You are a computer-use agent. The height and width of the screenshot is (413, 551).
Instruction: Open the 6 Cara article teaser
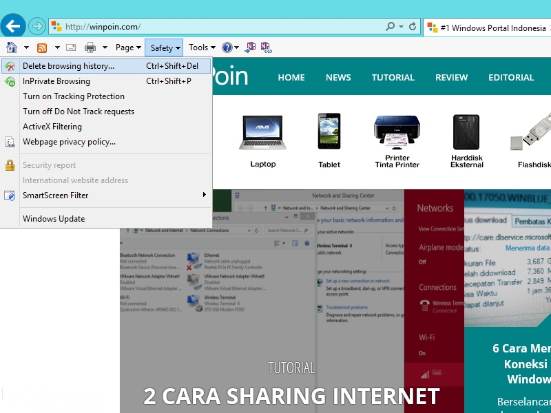coord(521,364)
